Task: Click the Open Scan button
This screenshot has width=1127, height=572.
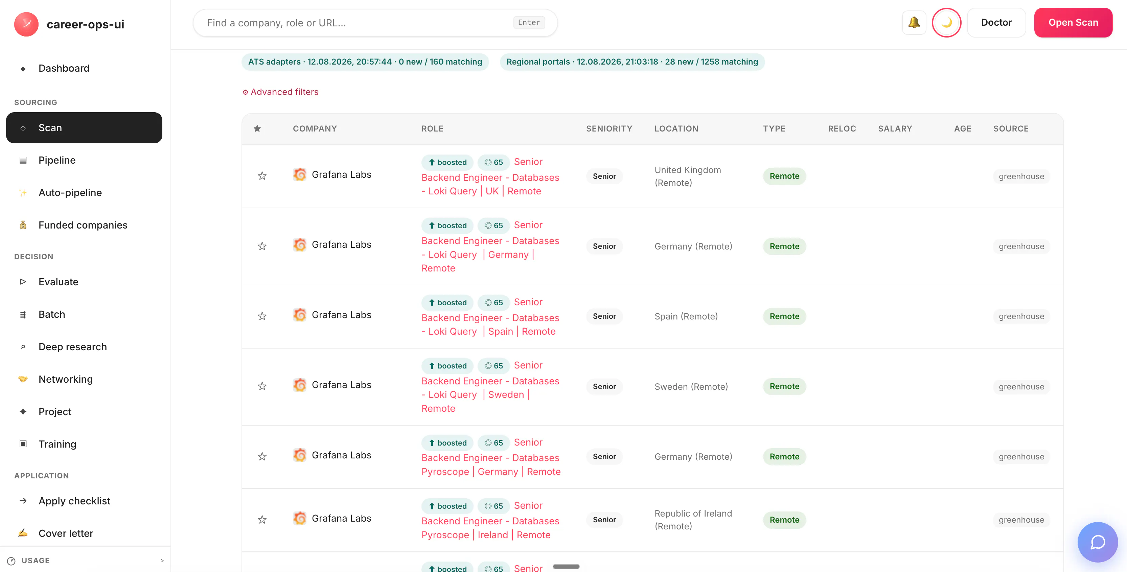Action: click(1073, 22)
